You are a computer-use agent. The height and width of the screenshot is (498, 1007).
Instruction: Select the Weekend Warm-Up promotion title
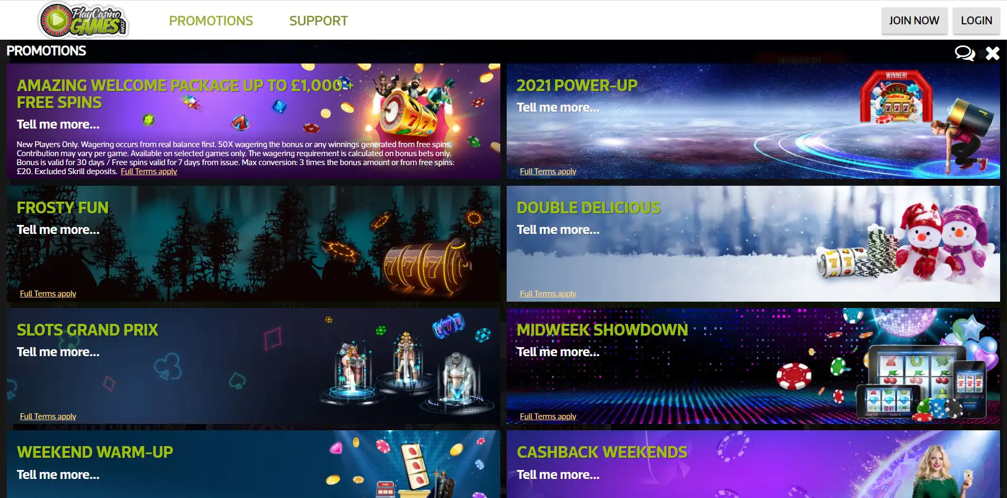click(95, 452)
